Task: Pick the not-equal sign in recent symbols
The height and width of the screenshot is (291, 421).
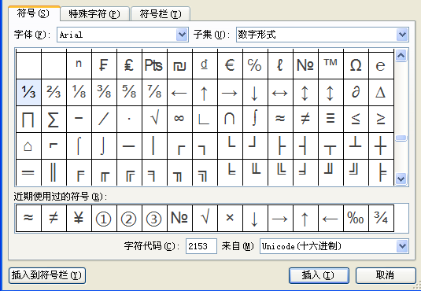Action: (x=54, y=218)
